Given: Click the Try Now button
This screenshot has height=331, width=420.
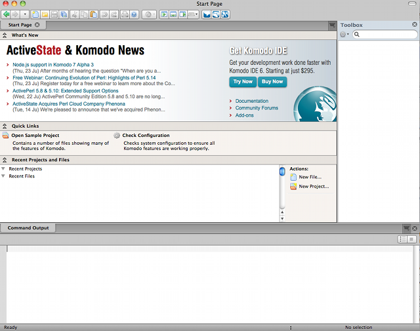Looking at the screenshot, I should pyautogui.click(x=243, y=82).
